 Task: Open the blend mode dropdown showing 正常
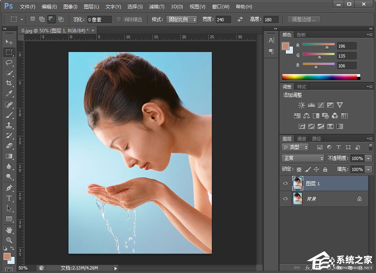302,158
